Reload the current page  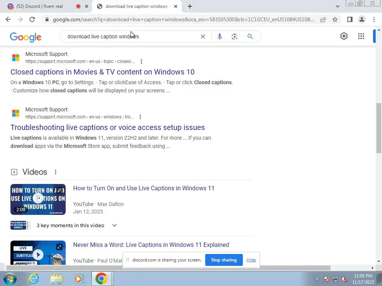pos(32,19)
